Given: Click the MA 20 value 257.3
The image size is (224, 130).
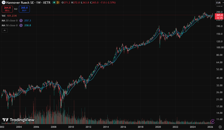Looking at the screenshot, I should click(28, 21).
